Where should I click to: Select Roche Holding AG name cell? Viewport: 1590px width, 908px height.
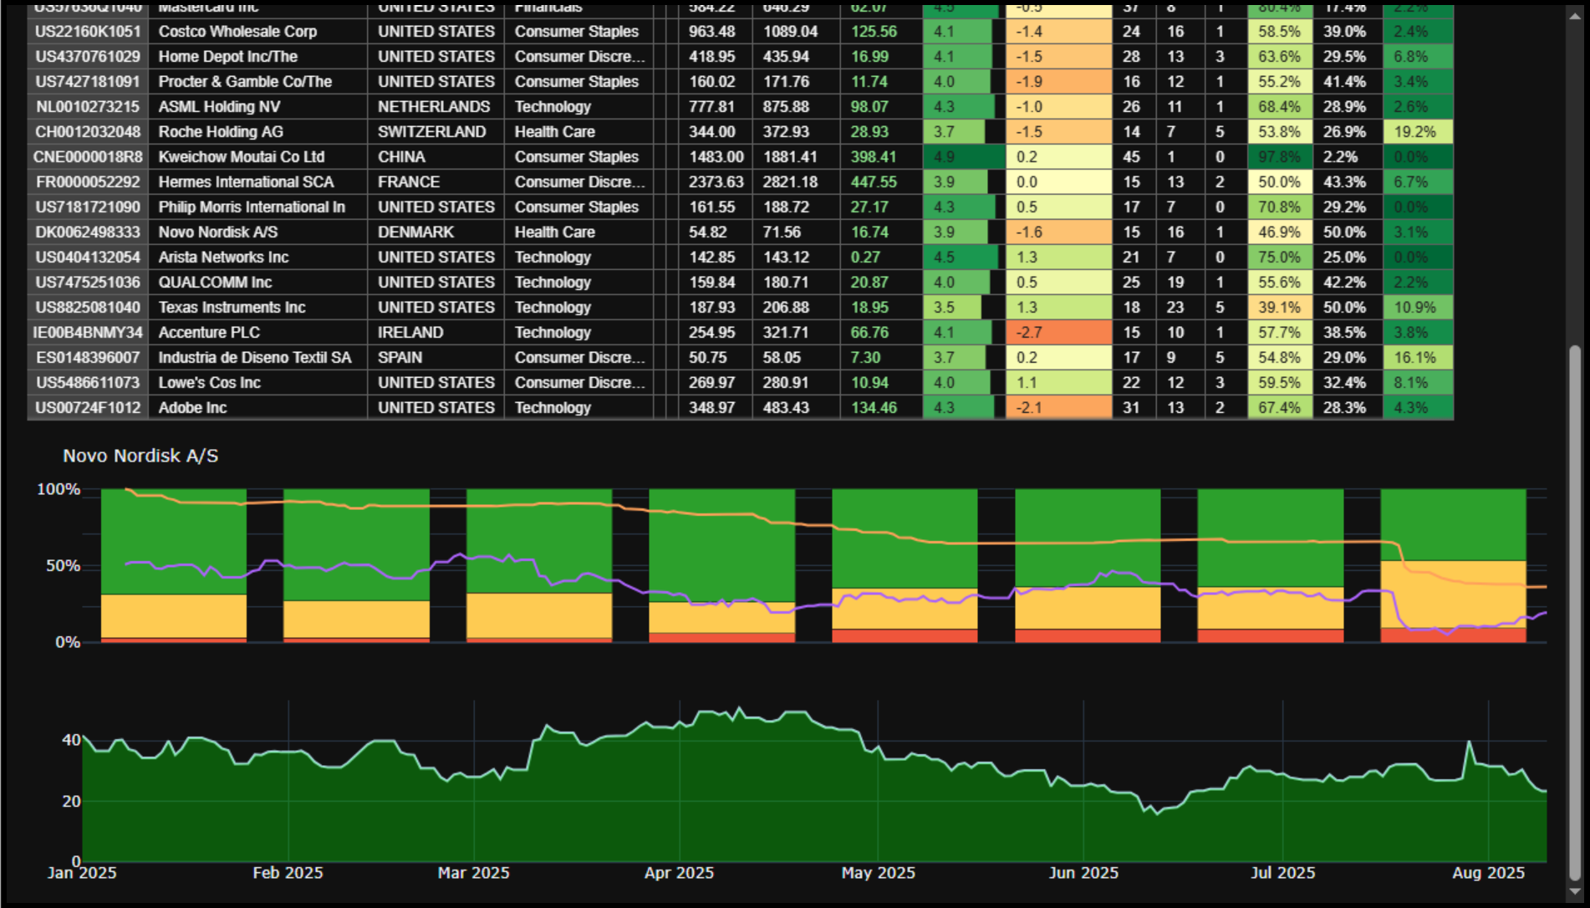click(x=257, y=132)
